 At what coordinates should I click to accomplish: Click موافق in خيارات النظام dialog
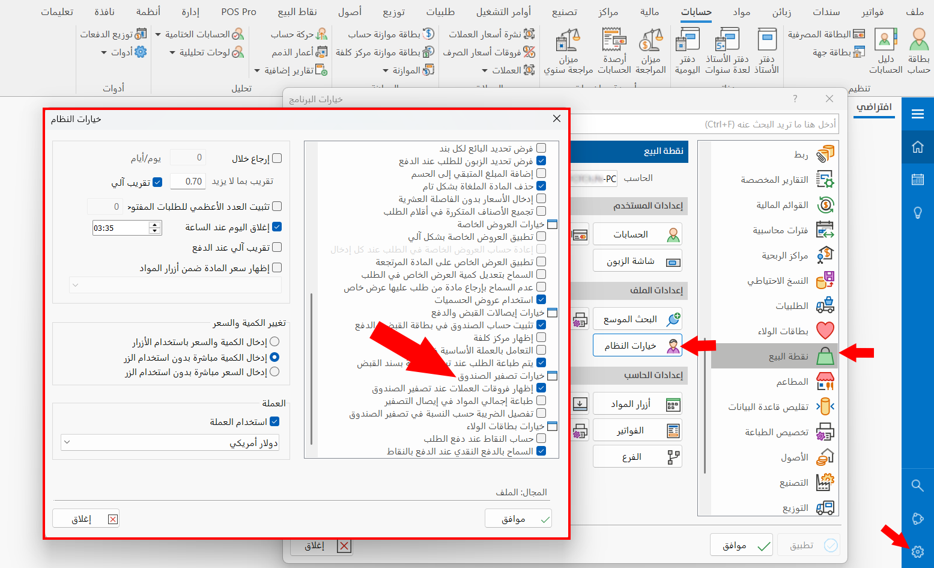coord(518,519)
